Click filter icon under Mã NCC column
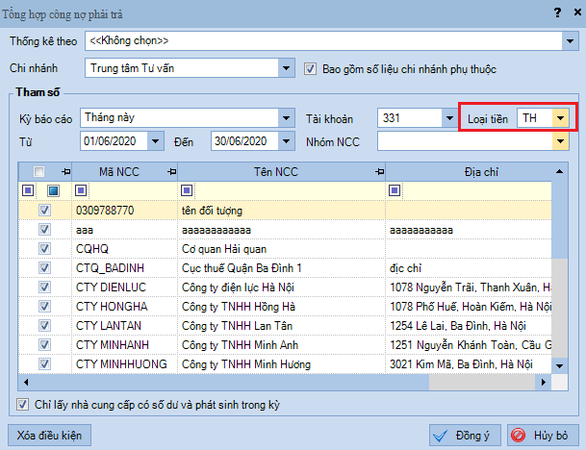 click(x=80, y=190)
